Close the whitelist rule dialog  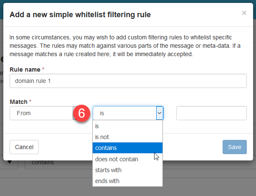point(244,13)
